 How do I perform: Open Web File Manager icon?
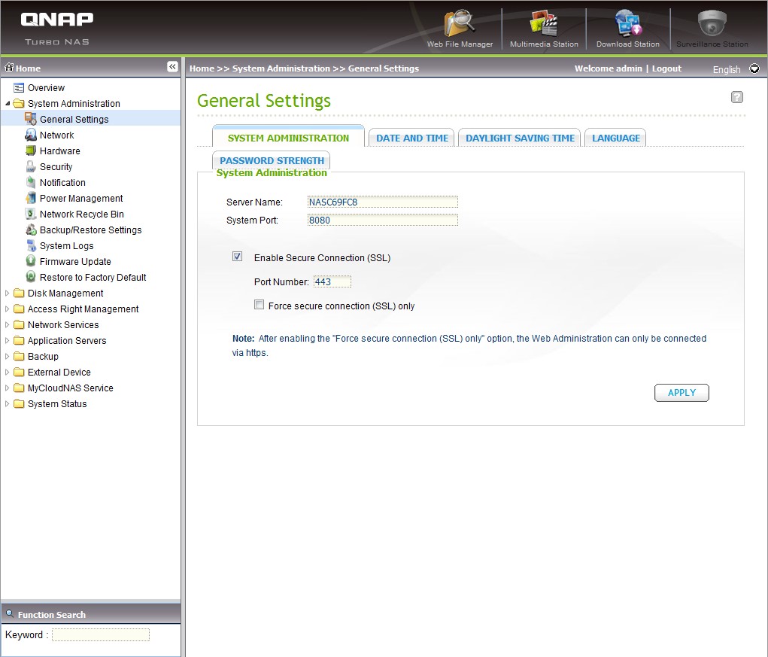[460, 24]
